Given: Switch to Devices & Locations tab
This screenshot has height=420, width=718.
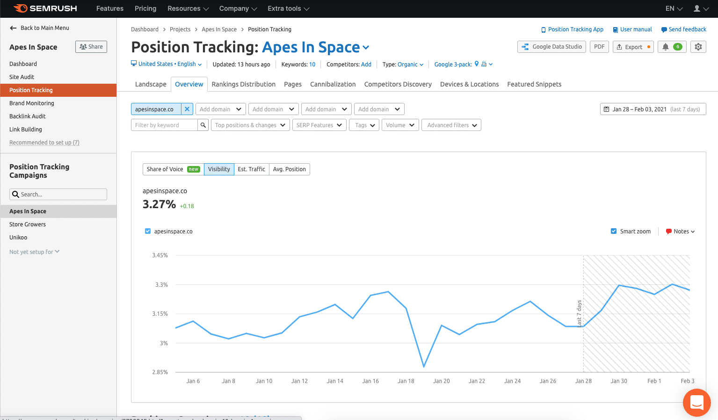Looking at the screenshot, I should pos(469,84).
